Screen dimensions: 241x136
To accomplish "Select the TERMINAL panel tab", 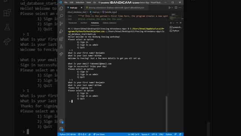I will click(95, 23).
